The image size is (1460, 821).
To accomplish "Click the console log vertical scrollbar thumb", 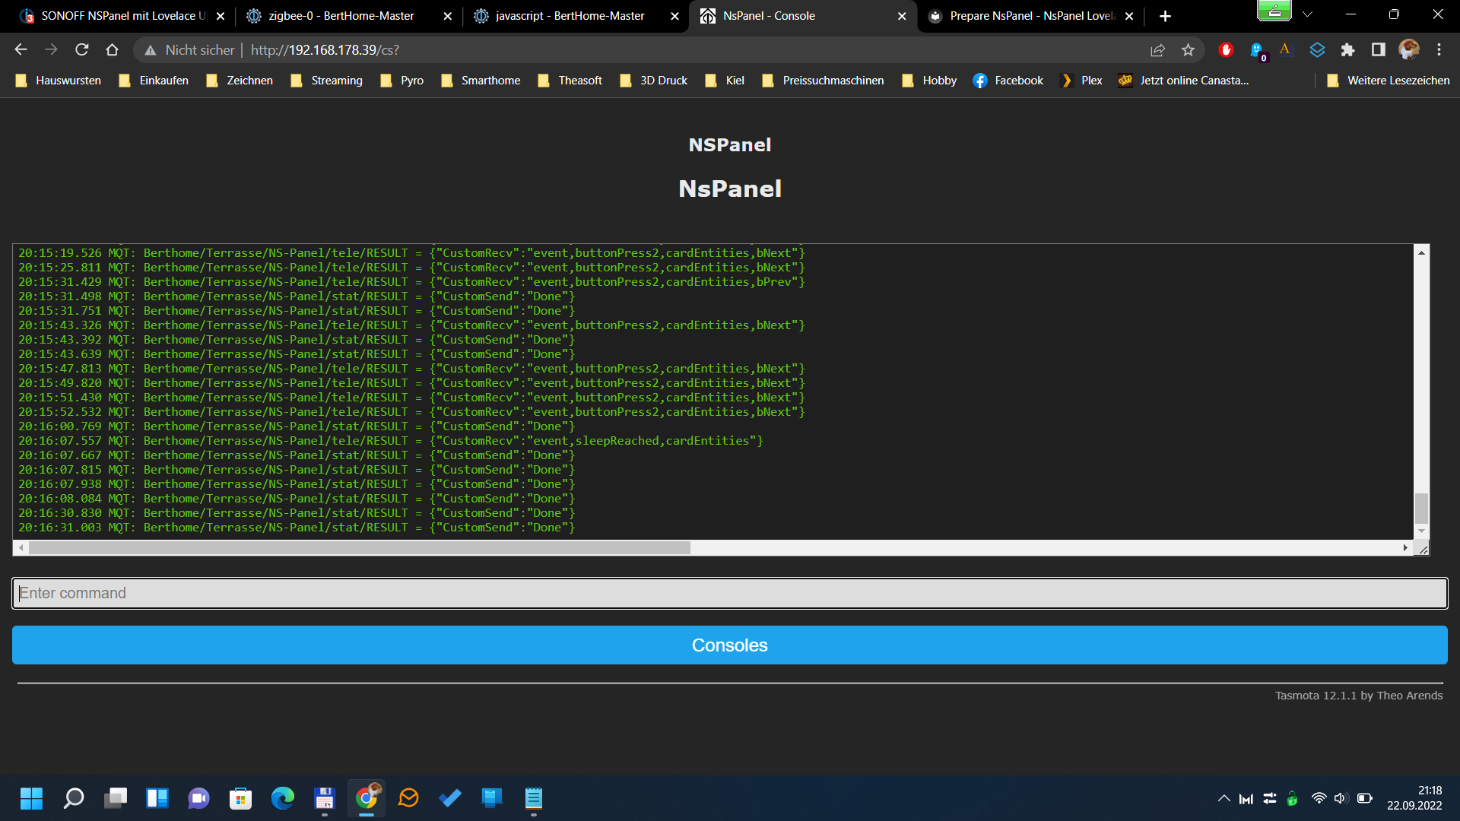I will point(1421,508).
